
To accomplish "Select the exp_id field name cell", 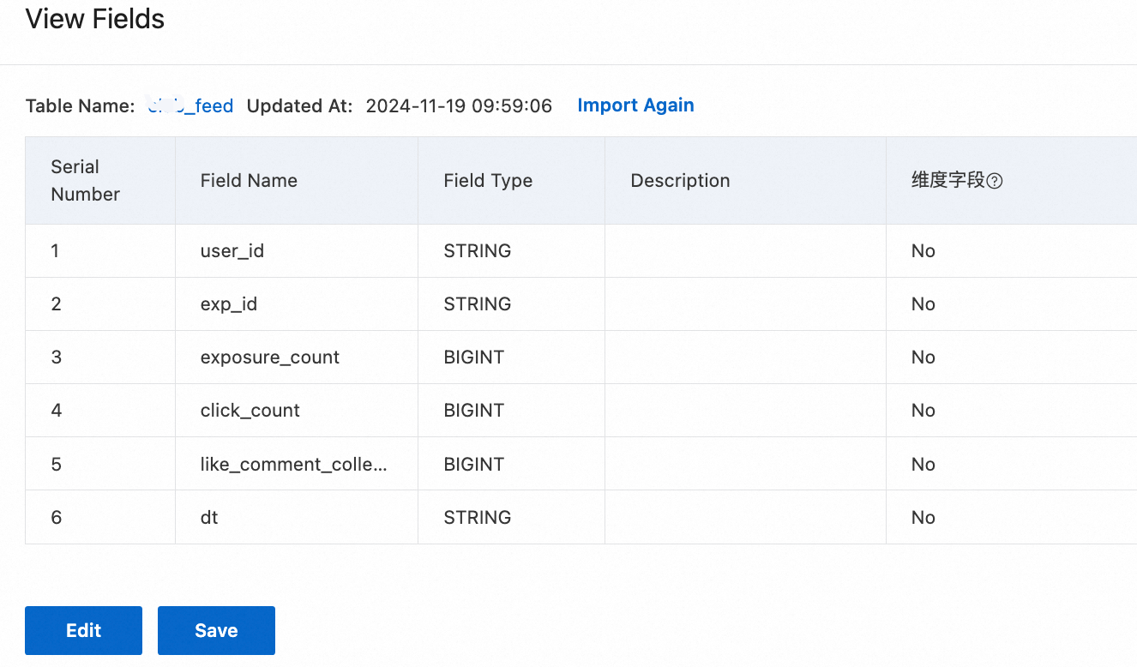I will [x=228, y=304].
